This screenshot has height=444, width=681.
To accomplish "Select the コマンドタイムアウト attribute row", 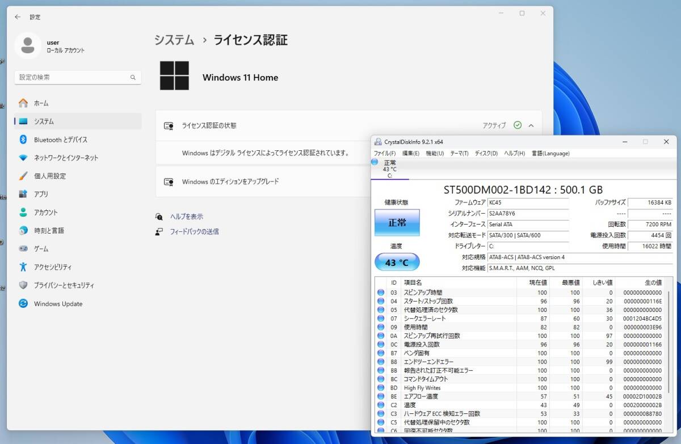I will (520, 379).
